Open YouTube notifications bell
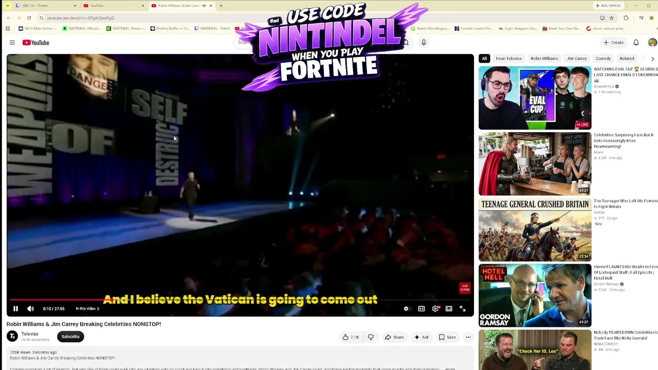Image resolution: width=658 pixels, height=370 pixels. pos(636,43)
